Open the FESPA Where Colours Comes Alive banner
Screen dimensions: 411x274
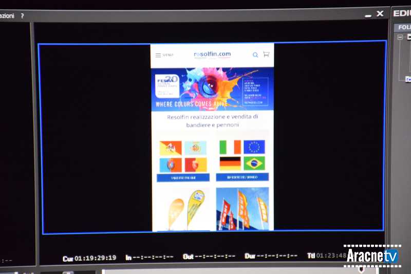(x=213, y=89)
